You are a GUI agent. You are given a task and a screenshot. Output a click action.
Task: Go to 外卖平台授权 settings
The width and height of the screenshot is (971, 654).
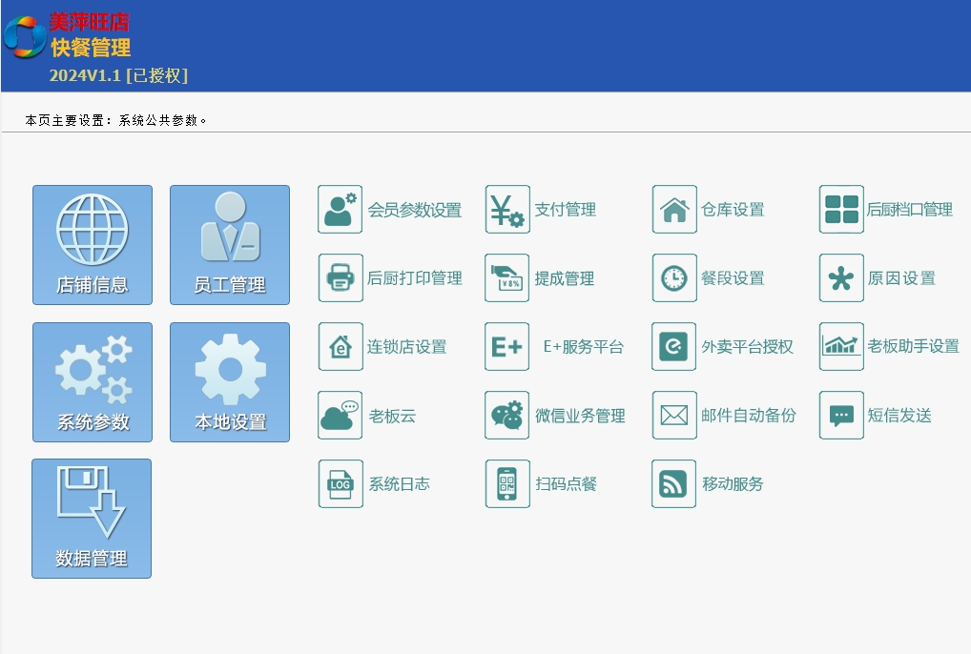click(747, 347)
